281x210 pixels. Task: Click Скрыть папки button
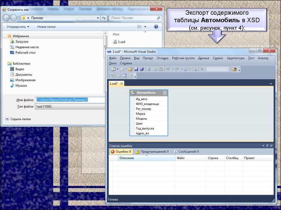tap(18, 119)
